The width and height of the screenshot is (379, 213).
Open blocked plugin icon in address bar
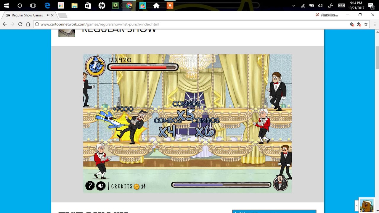point(359,24)
